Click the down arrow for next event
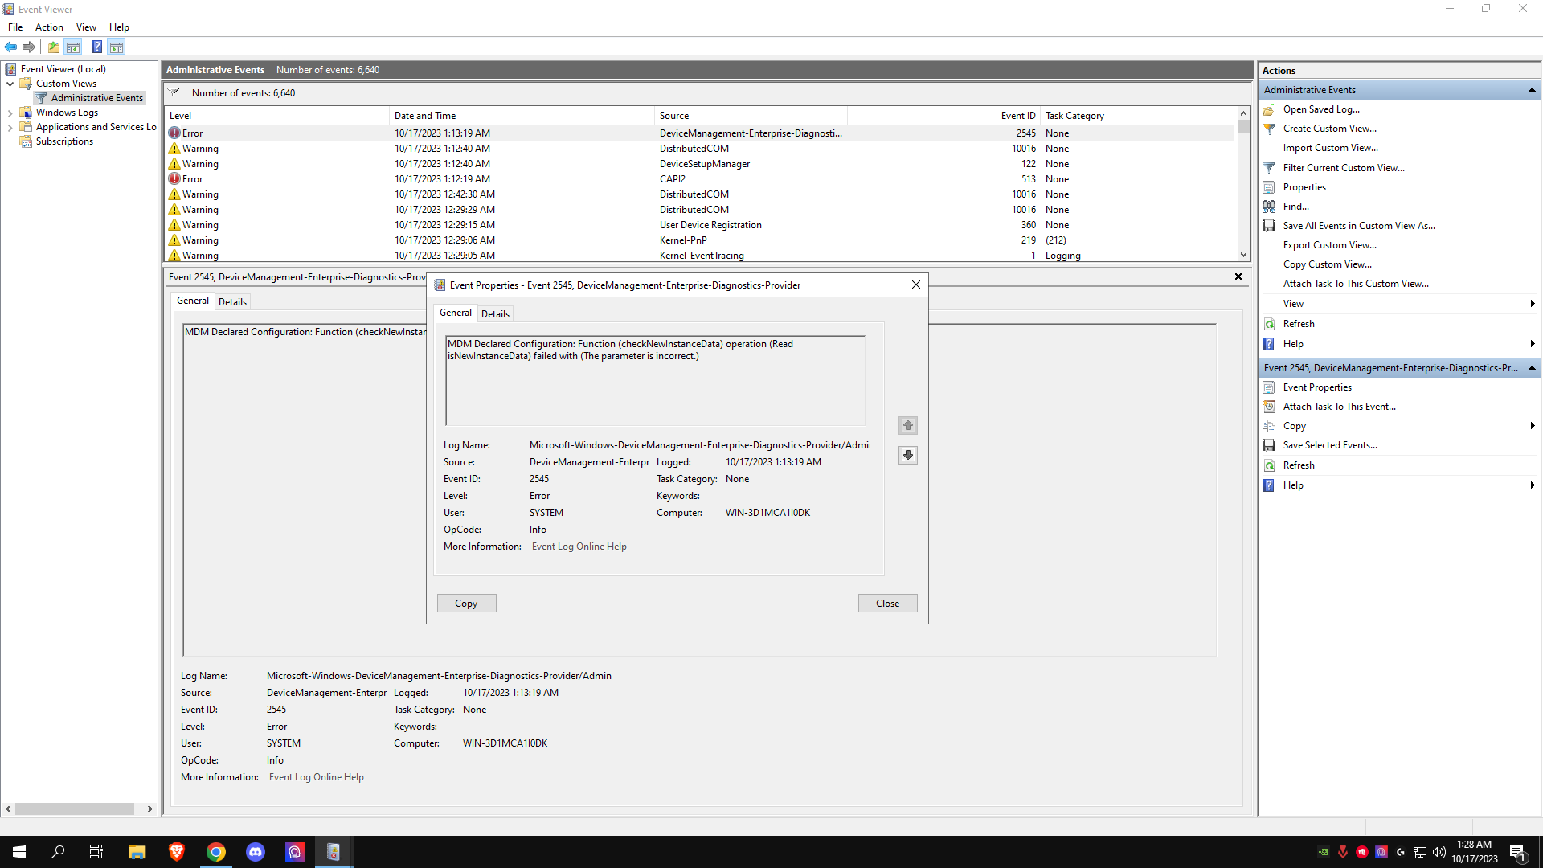Screen dimensions: 1543x868 click(x=907, y=455)
